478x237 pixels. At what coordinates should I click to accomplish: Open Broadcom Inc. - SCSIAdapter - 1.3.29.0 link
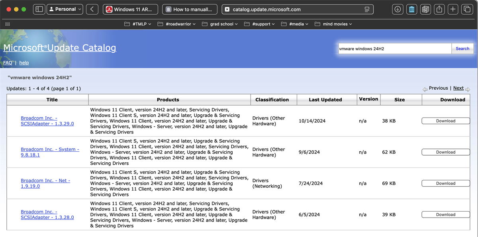(x=47, y=121)
